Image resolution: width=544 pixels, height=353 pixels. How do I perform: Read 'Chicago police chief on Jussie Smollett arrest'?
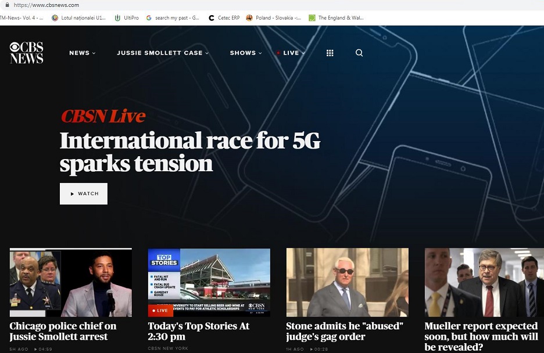[63, 331]
